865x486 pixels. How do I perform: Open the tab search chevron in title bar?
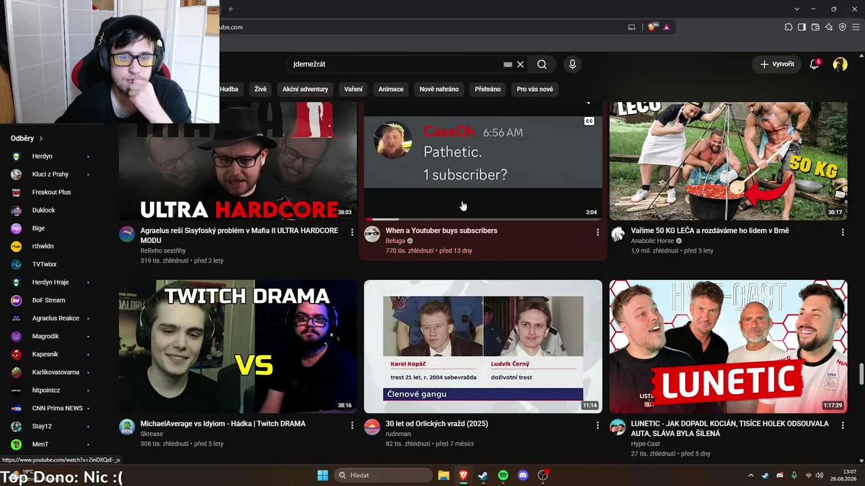[796, 9]
